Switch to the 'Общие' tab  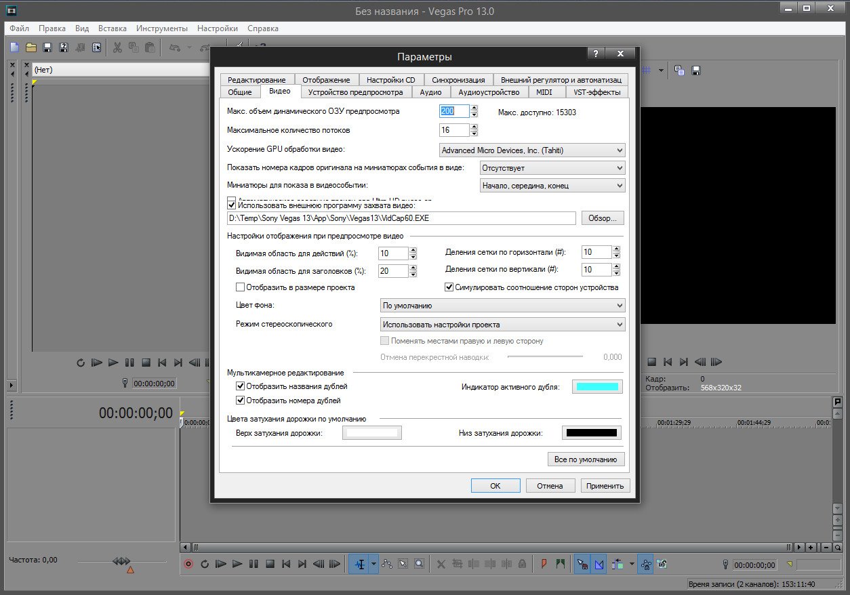tap(240, 92)
